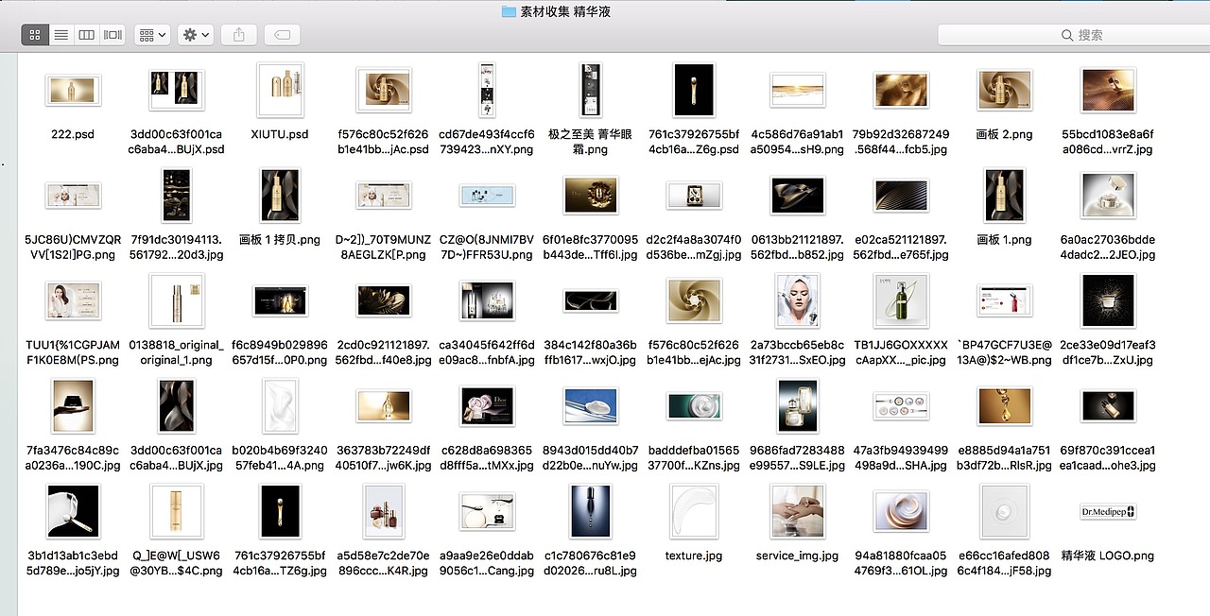Select file 69f870c391ccea1...ohe3.jpg

coord(1108,406)
